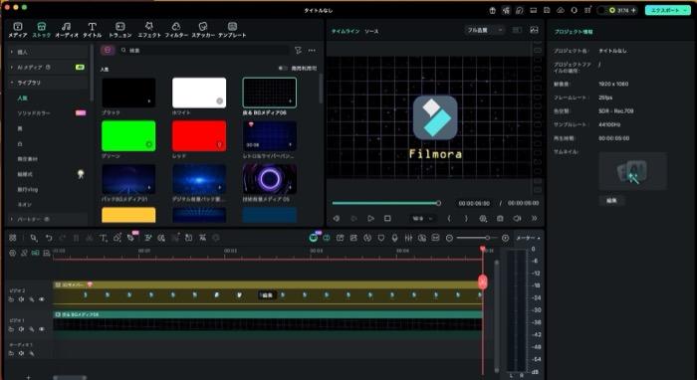Click the project thumbnail placeholder image
Screen dimensions: 697x380
[x=632, y=171]
